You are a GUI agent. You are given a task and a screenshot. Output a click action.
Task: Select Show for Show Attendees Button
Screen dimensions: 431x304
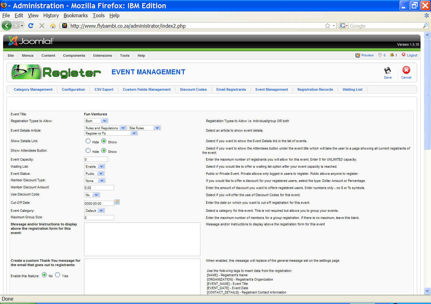(104, 151)
